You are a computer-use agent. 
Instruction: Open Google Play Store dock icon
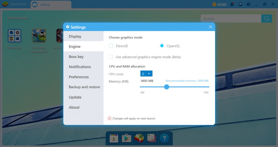(x=127, y=138)
